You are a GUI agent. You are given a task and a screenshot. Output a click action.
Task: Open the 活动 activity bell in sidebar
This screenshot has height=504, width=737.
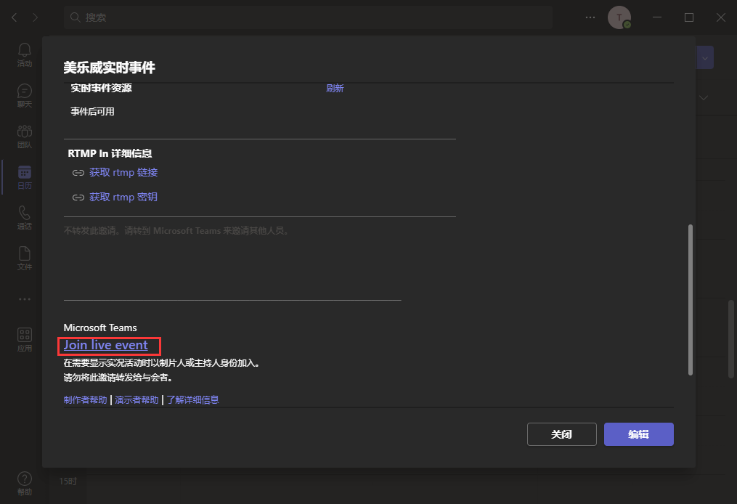pyautogui.click(x=25, y=55)
